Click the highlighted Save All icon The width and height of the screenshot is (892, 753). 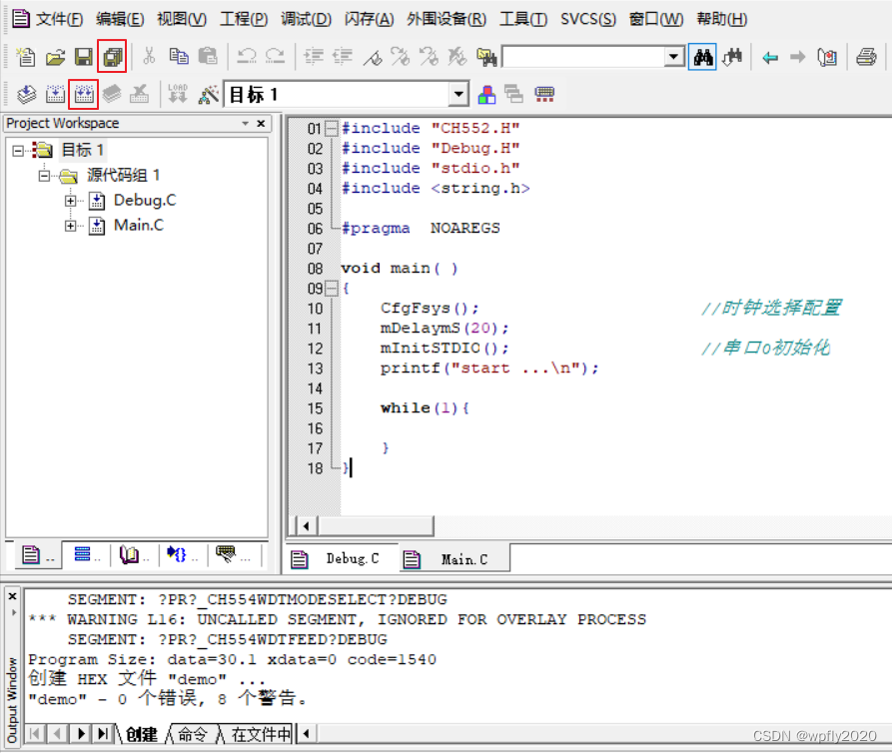113,56
